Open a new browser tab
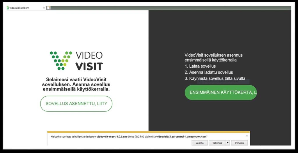298x153 pixels. [49, 8]
